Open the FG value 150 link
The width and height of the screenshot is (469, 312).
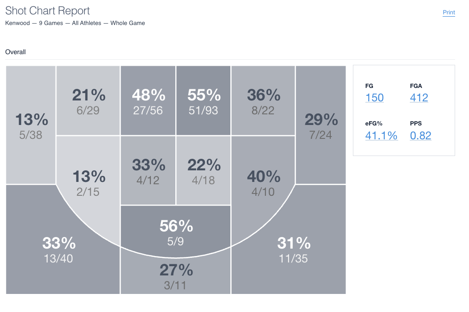pos(374,98)
